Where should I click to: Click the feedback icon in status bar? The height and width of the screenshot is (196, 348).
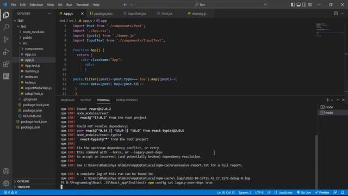pos(335,192)
